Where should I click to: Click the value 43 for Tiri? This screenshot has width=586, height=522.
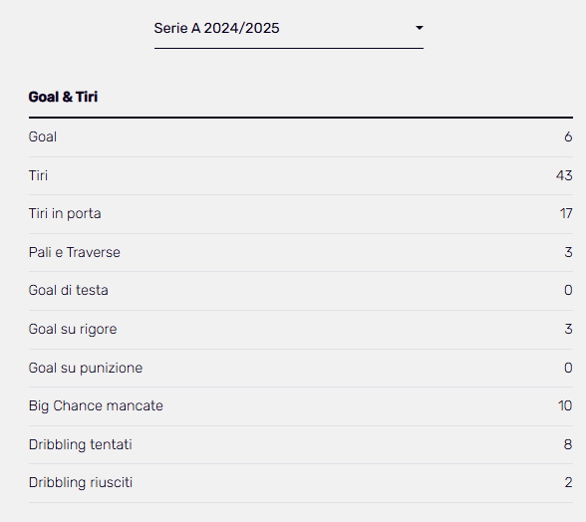(564, 175)
